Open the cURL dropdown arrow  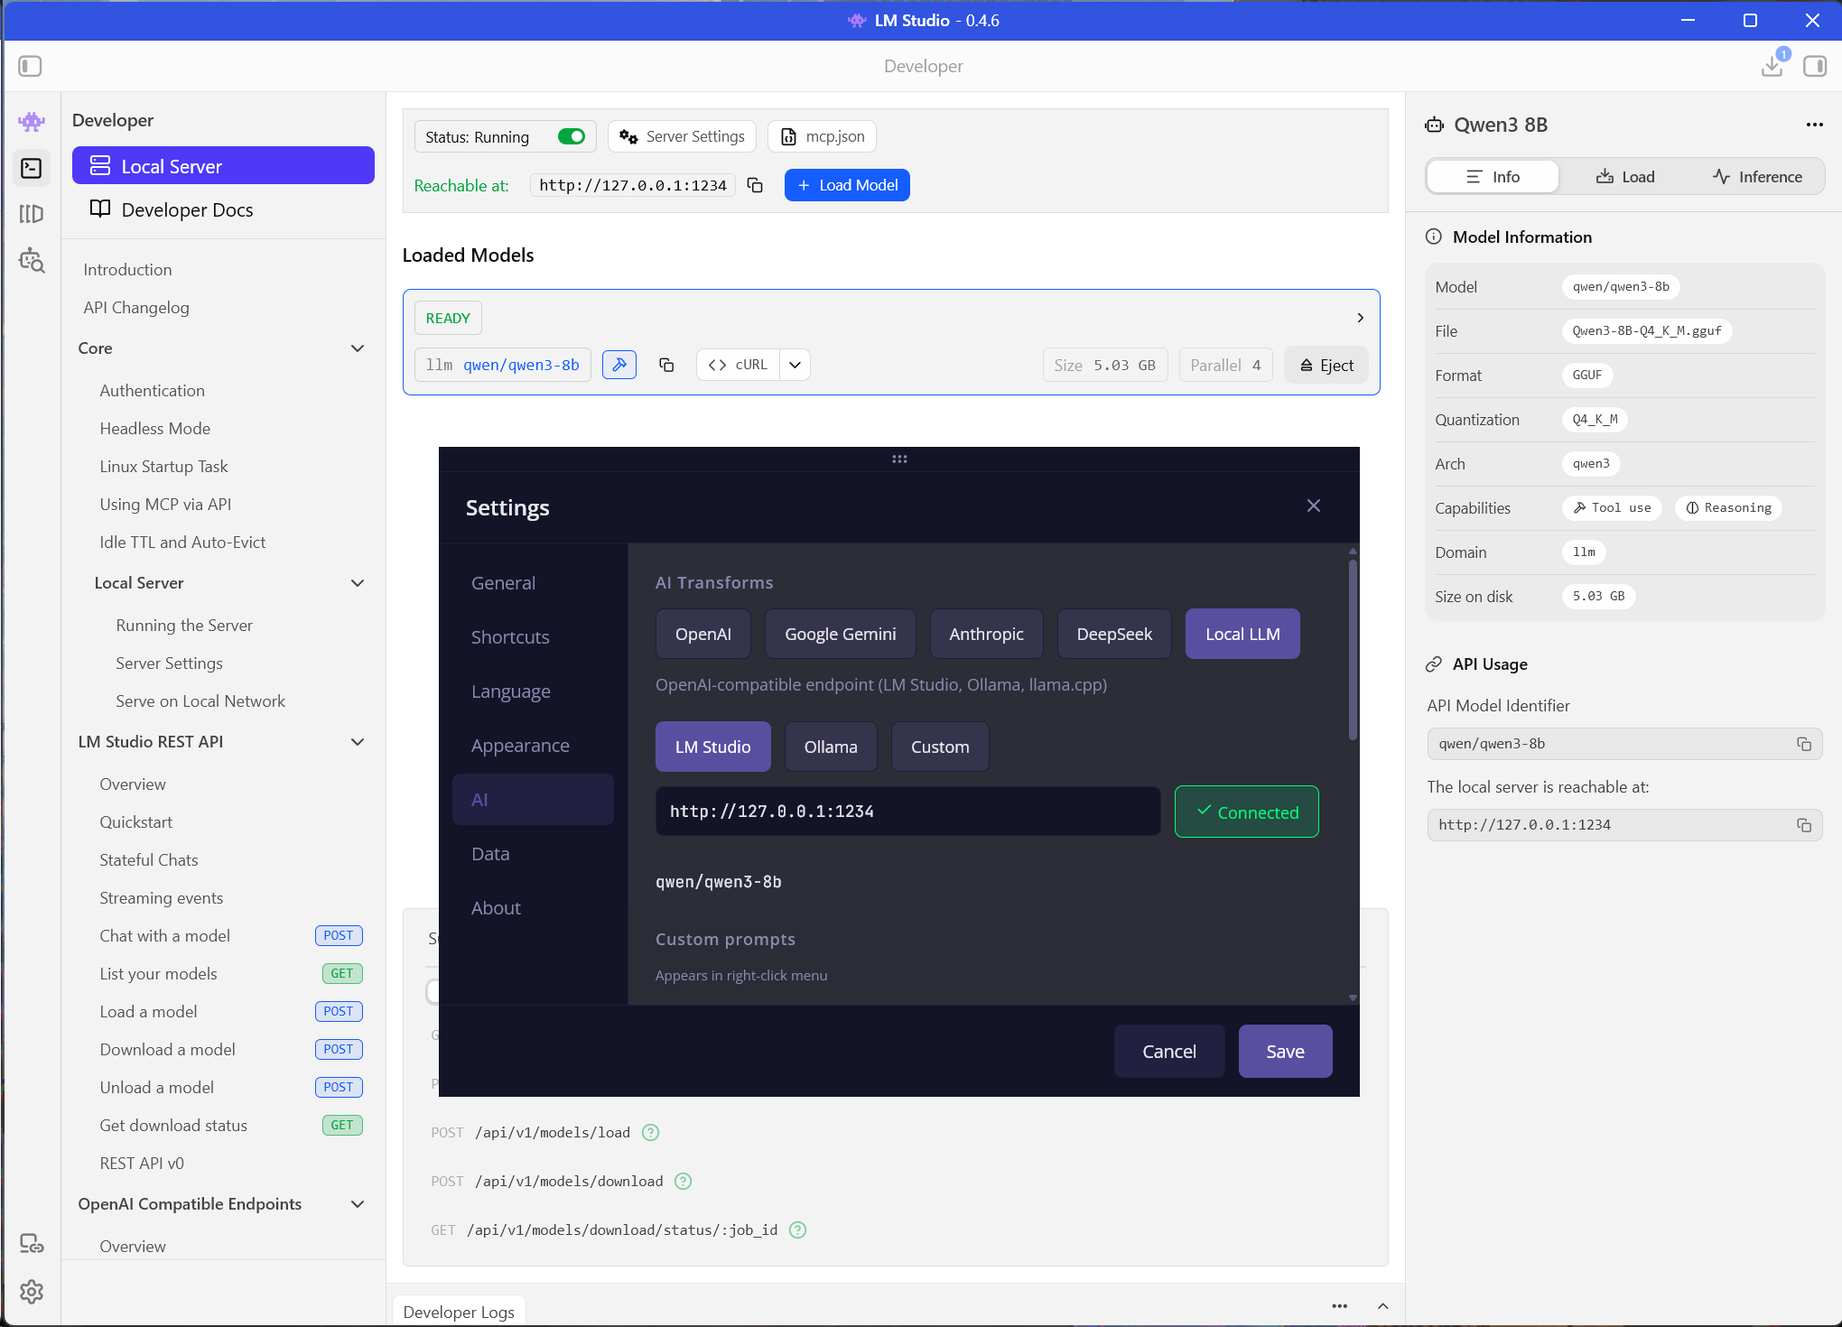(795, 365)
